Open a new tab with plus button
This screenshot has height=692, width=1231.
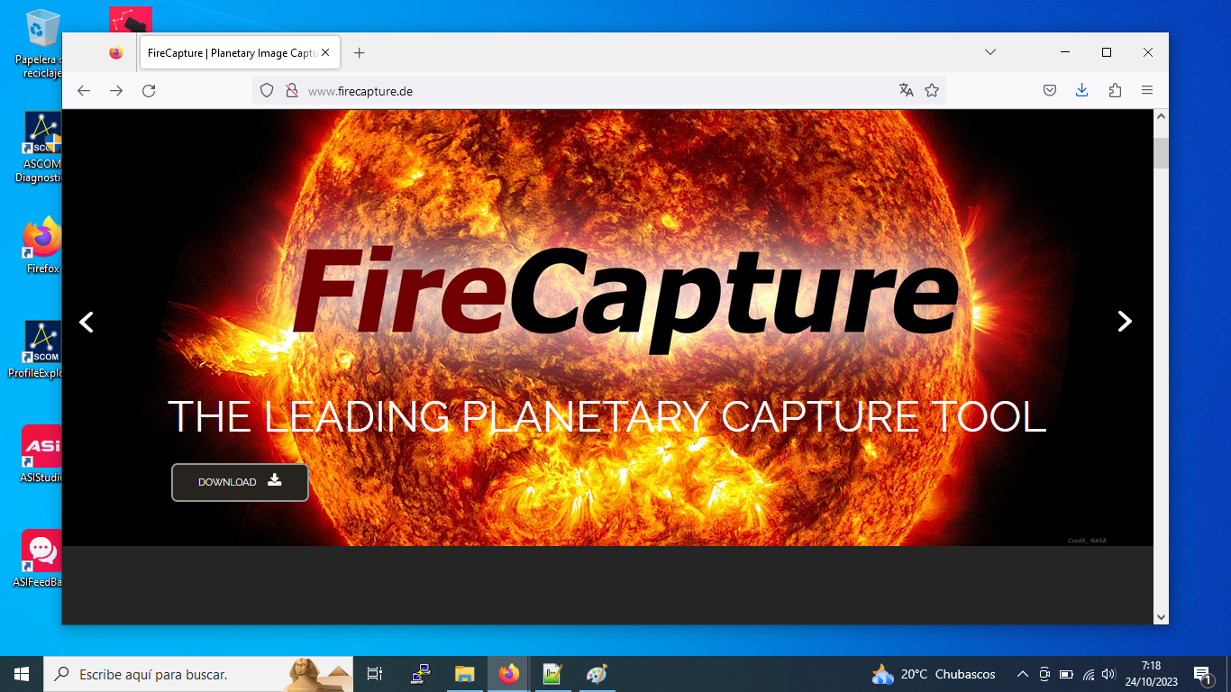(360, 53)
